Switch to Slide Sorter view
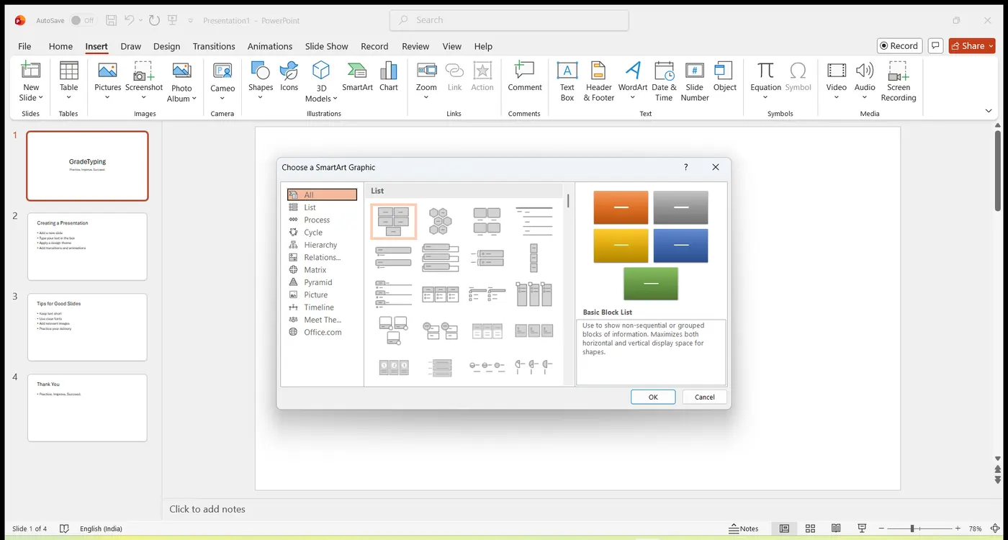 810,528
